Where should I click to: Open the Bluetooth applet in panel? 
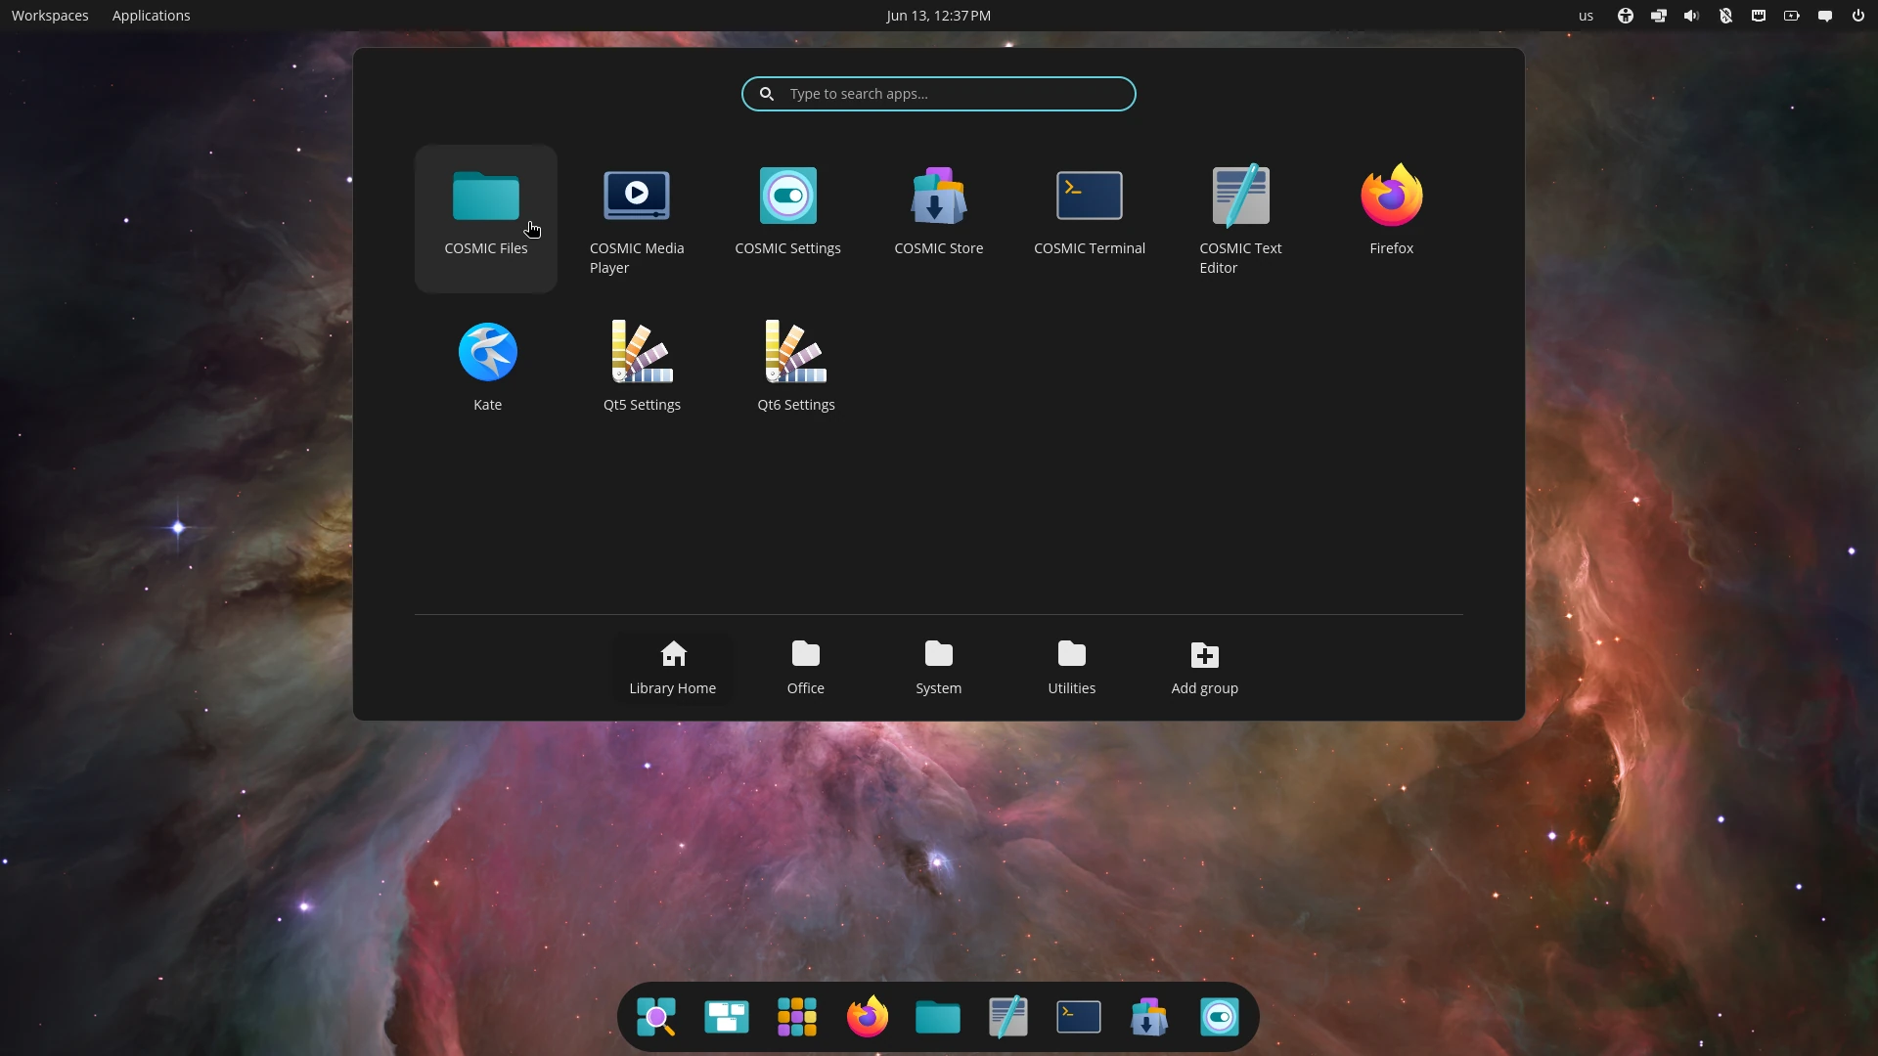click(1725, 16)
